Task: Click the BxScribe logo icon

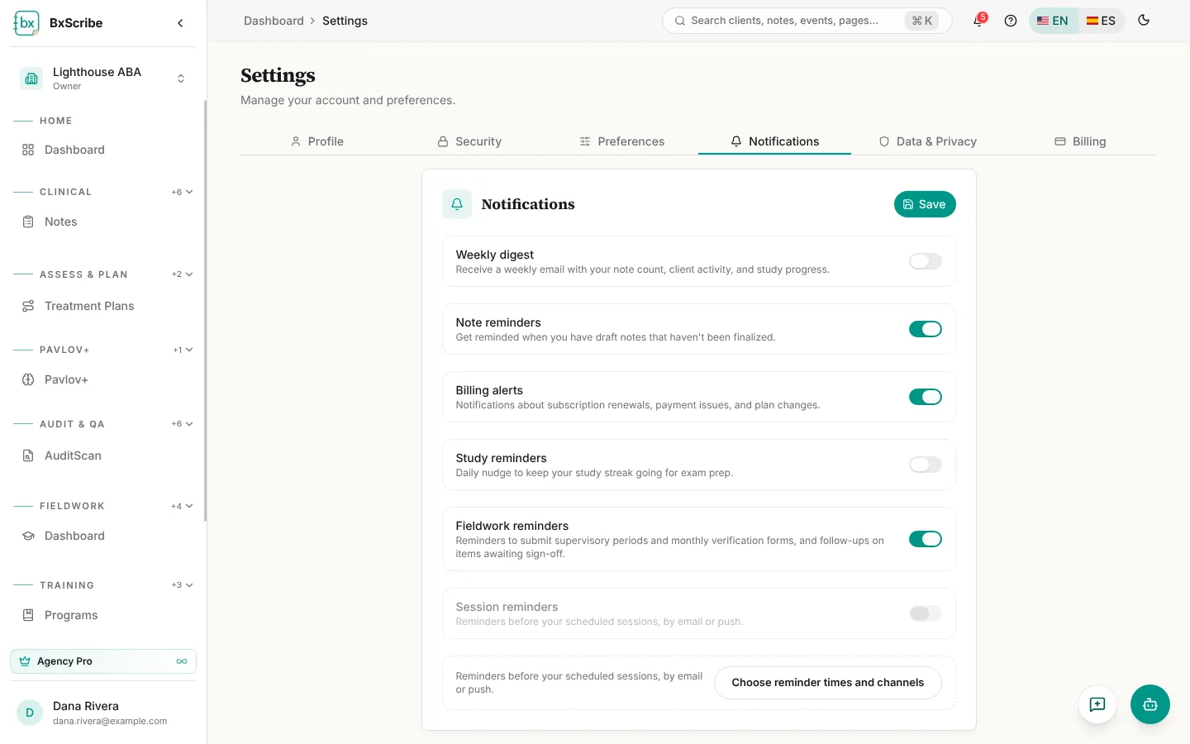Action: coord(26,23)
